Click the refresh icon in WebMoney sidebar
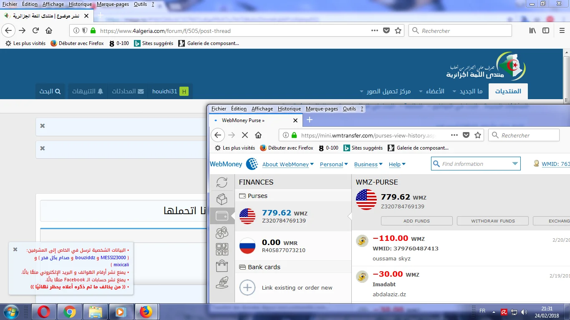The width and height of the screenshot is (570, 320). (x=222, y=182)
